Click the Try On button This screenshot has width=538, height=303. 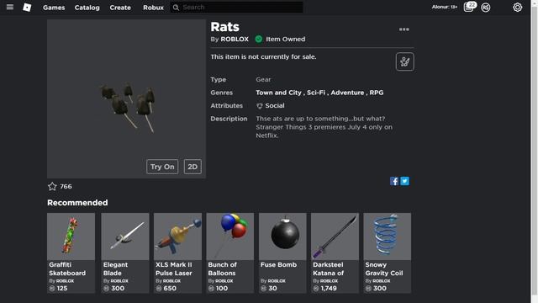(162, 167)
